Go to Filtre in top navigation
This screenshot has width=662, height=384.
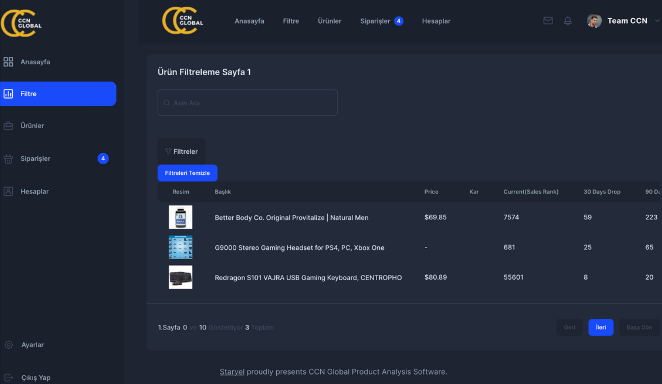(x=291, y=21)
